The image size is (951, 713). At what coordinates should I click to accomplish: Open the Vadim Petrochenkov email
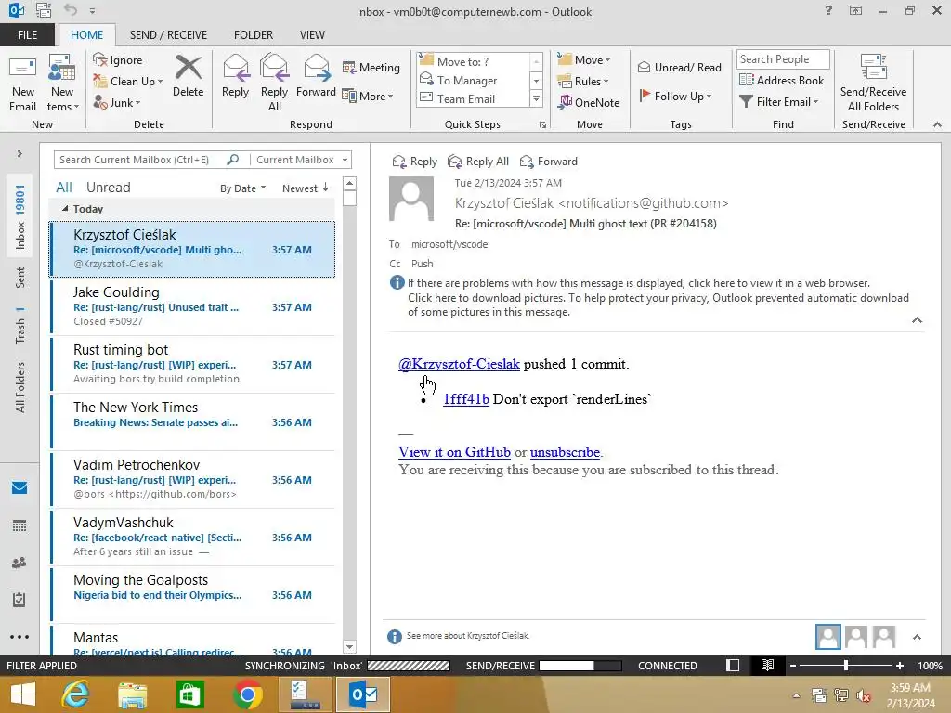(193, 479)
